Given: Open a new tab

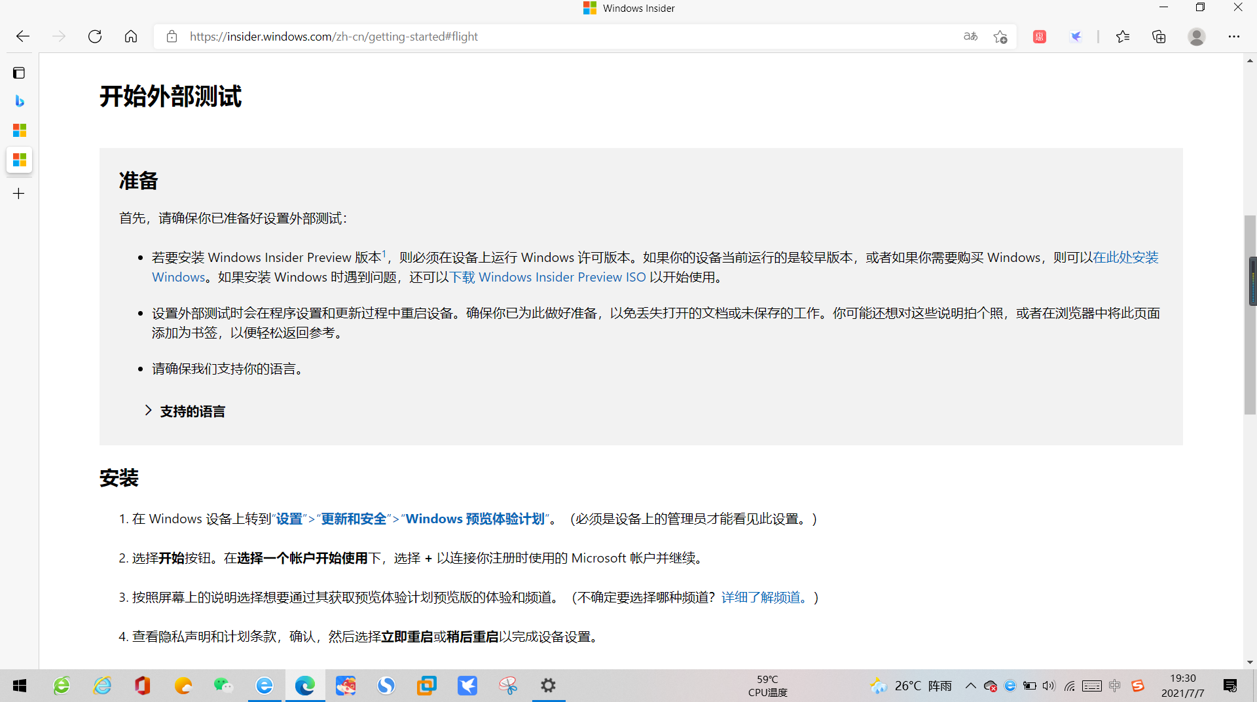Looking at the screenshot, I should [19, 193].
